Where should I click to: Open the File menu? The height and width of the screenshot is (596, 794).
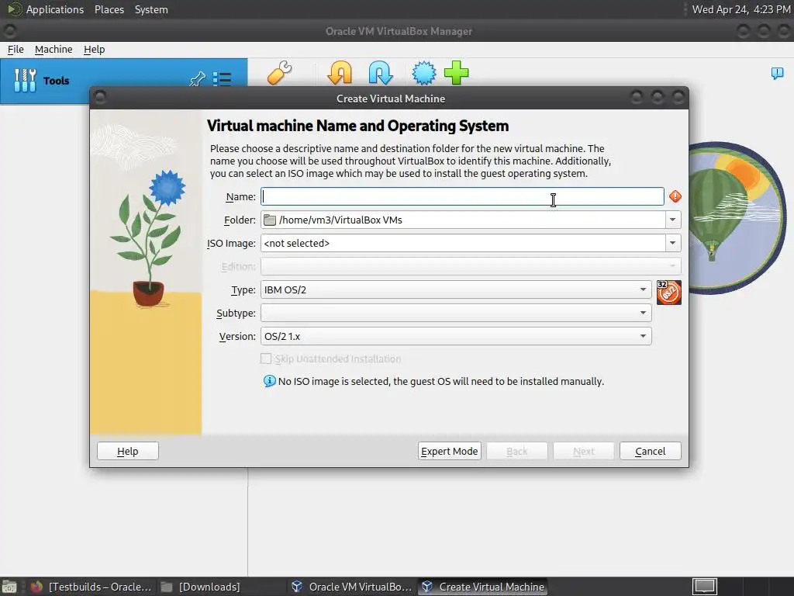pyautogui.click(x=16, y=49)
